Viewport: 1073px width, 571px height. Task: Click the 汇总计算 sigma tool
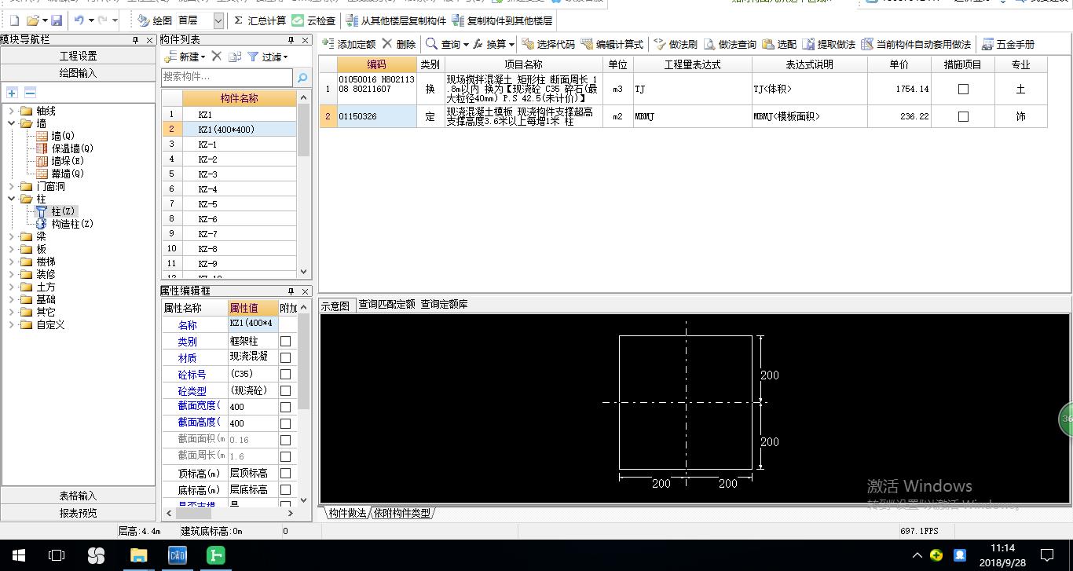coord(260,20)
